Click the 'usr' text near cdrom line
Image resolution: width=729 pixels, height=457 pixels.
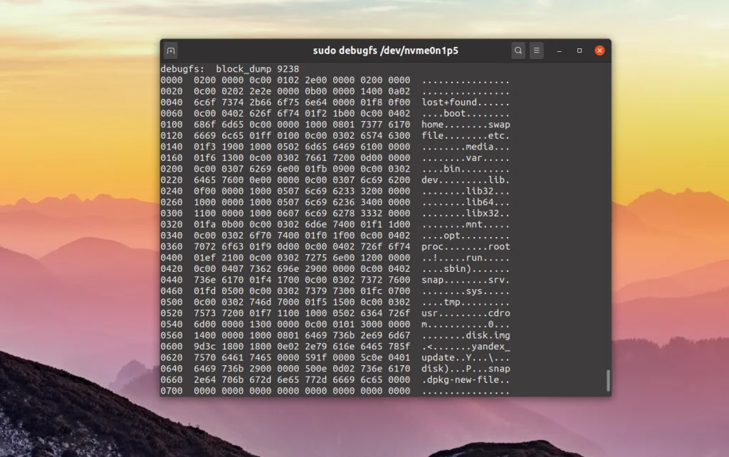430,312
